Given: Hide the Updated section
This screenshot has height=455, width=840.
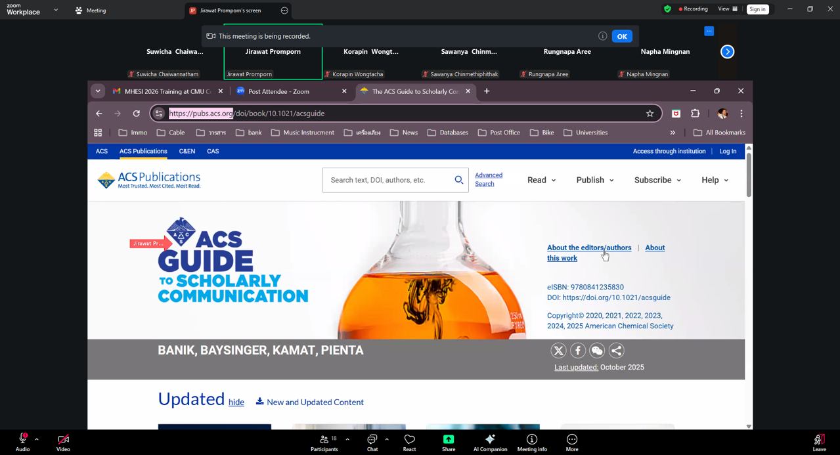Looking at the screenshot, I should point(236,402).
